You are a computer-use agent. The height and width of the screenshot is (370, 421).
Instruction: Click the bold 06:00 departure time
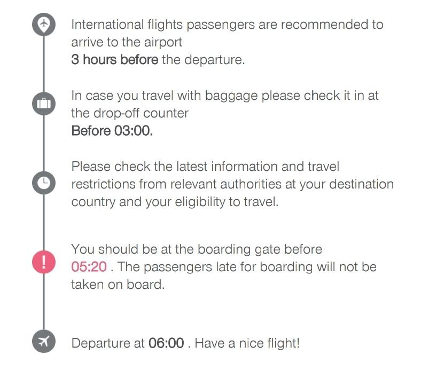pos(166,343)
